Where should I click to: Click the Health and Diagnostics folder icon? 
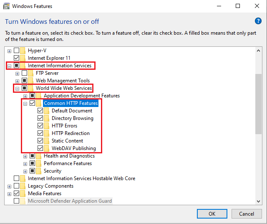(x=39, y=156)
